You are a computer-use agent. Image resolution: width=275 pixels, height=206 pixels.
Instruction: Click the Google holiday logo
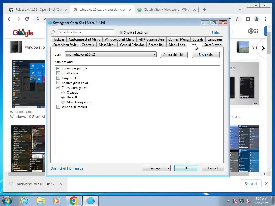[23, 32]
